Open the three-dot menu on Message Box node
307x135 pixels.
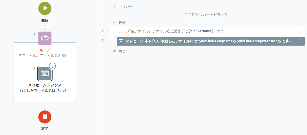[x=52, y=66]
